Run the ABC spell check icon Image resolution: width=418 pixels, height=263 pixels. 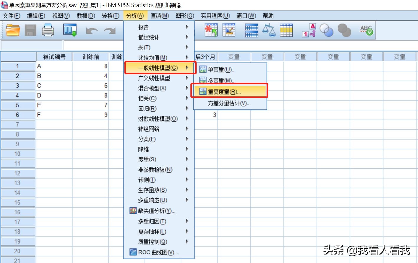(x=366, y=30)
